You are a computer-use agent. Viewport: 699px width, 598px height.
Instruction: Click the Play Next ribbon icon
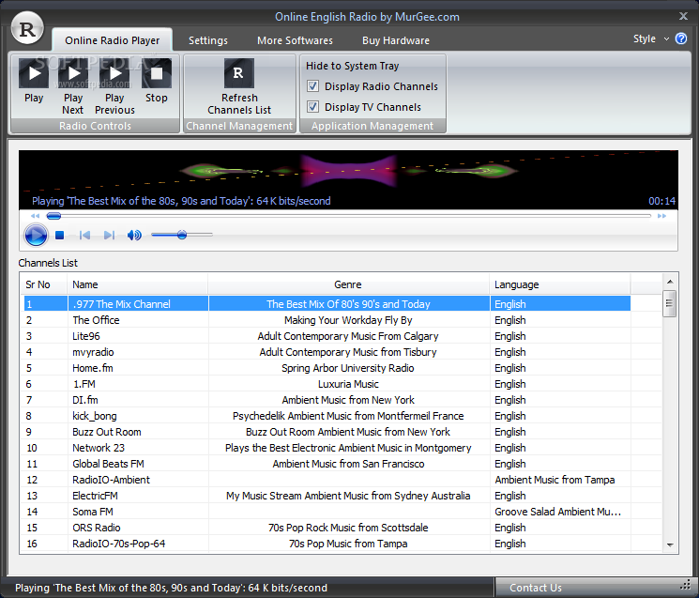(x=73, y=73)
